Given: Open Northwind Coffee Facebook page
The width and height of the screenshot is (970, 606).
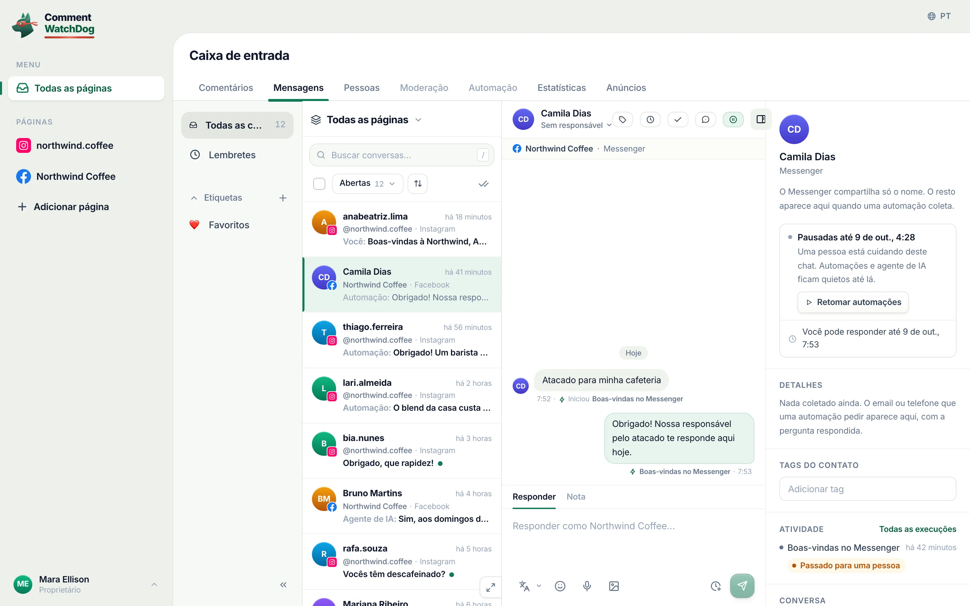Looking at the screenshot, I should click(66, 176).
